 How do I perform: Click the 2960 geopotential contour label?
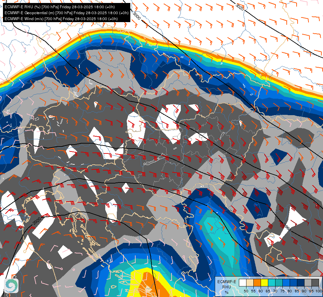tap(287, 227)
